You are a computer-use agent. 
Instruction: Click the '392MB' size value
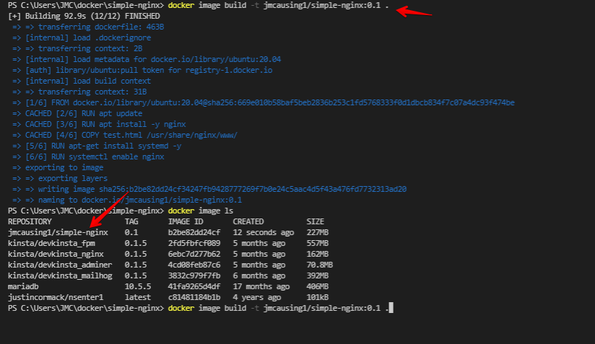tap(318, 275)
